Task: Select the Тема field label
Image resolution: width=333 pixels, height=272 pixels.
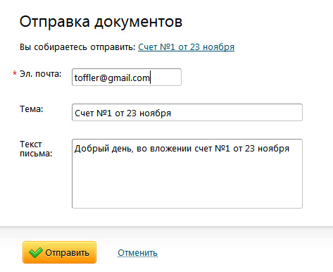Action: pos(32,109)
